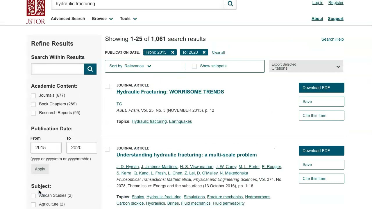This screenshot has height=209, width=372.
Task: Click the Search Within Results magnifier button
Action: click(90, 69)
